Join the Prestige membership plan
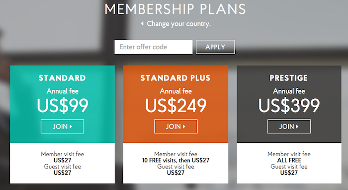Screen dimensions: 348x190 coord(289,127)
